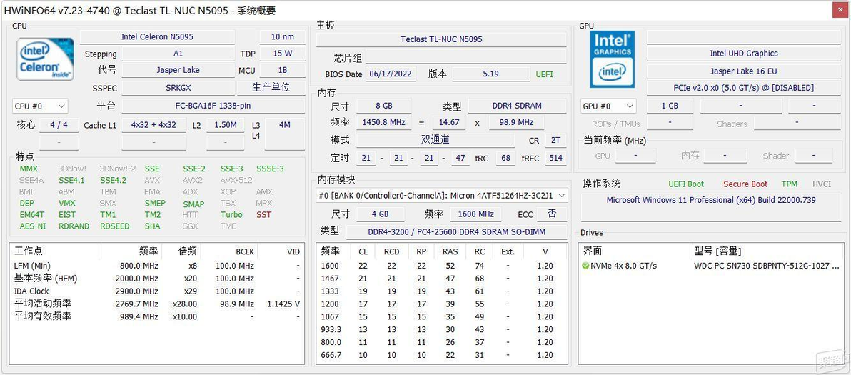This screenshot has height=375, width=851.
Task: Click the SRKGX SSPEC value
Action: tap(178, 87)
